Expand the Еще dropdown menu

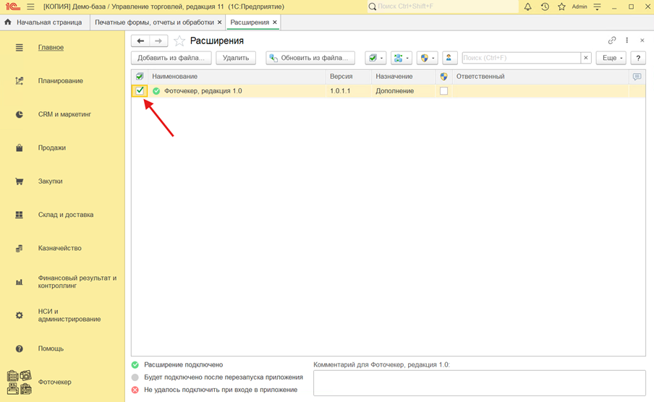(611, 58)
